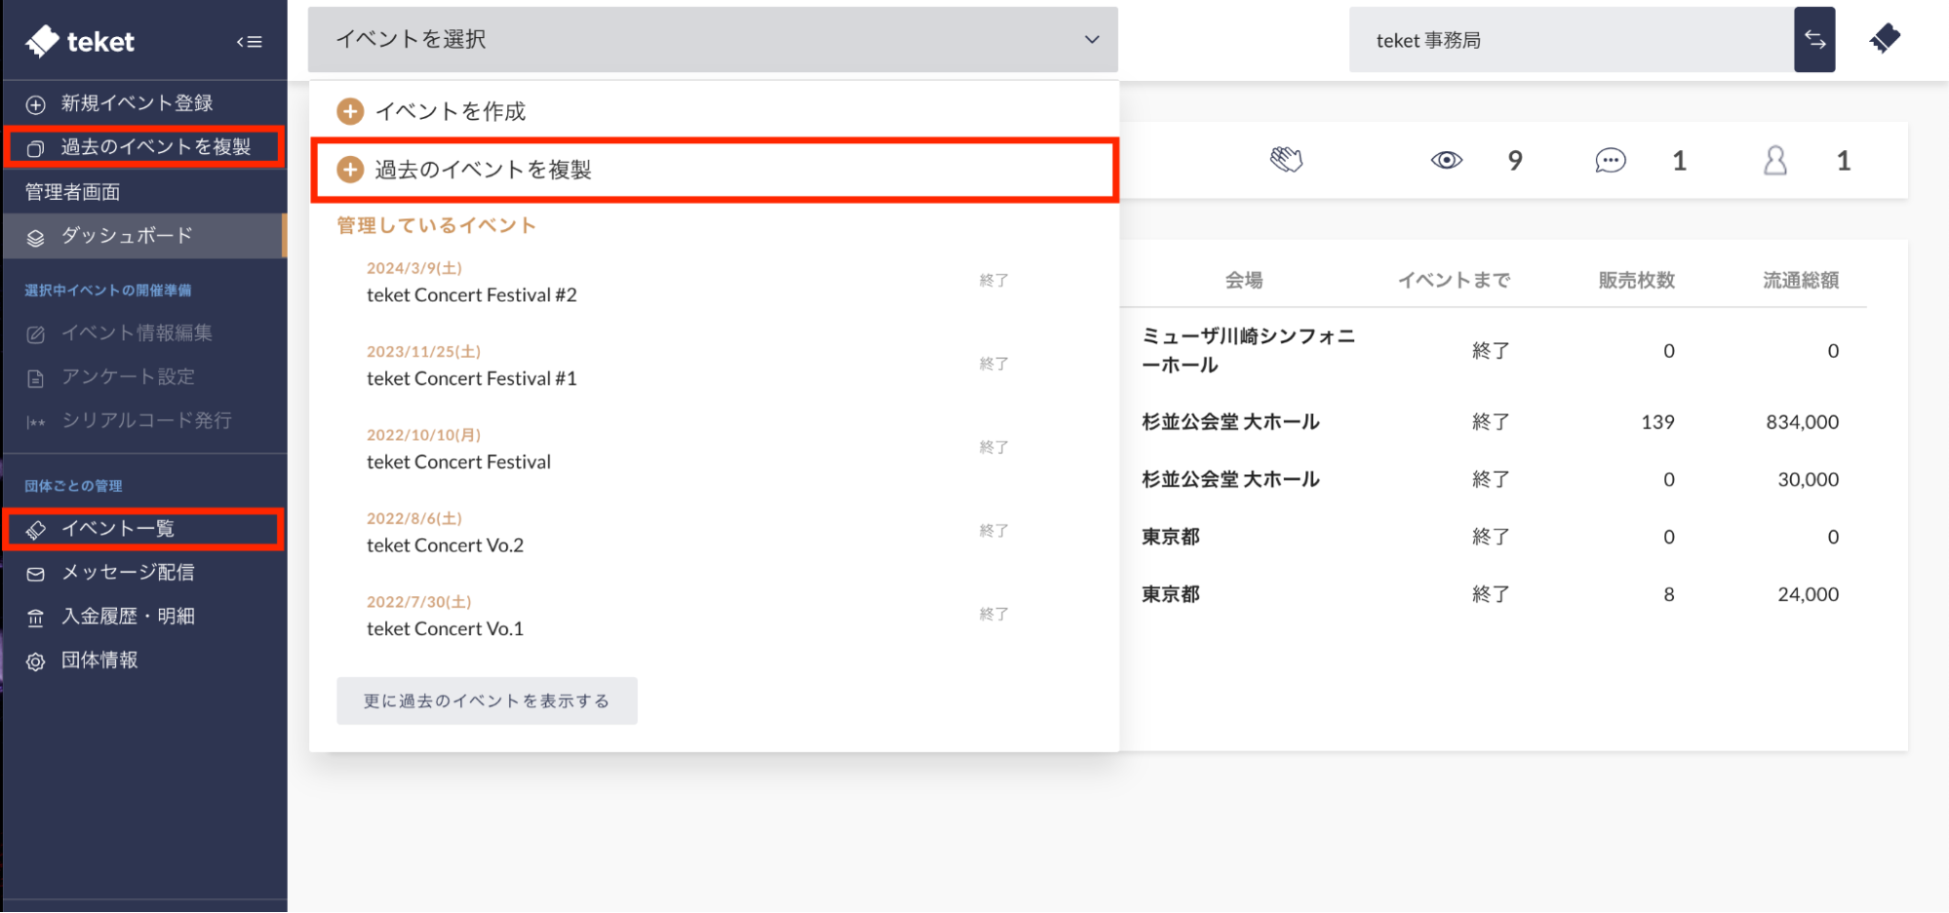Click the date 2024/3/9(土)
Screen dimensions: 1949x913
click(x=414, y=268)
